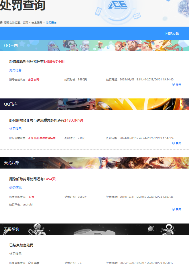Click the left astronaut icon in 无畏契约 banner
Screen dimensions: 189x267
(37, 229)
